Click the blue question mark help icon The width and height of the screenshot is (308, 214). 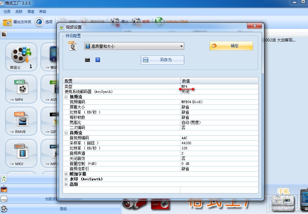(x=98, y=60)
